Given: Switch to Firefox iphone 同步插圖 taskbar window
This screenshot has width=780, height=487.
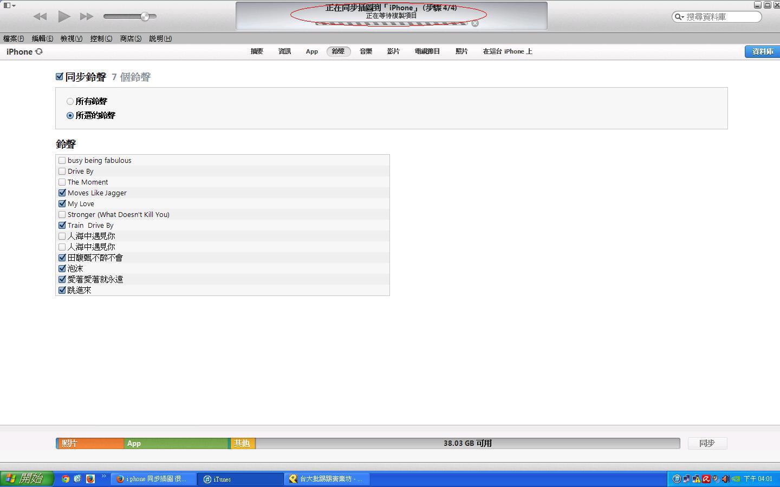Looking at the screenshot, I should (x=154, y=479).
